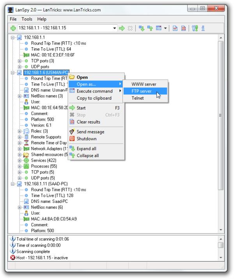Select Telnet in the Open as submenu
The height and width of the screenshot is (279, 234).
[137, 98]
